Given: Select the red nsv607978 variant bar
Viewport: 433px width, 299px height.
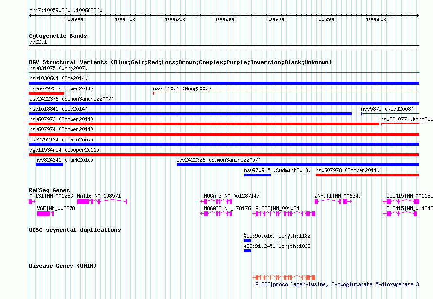Looking at the screenshot, I should (367, 175).
